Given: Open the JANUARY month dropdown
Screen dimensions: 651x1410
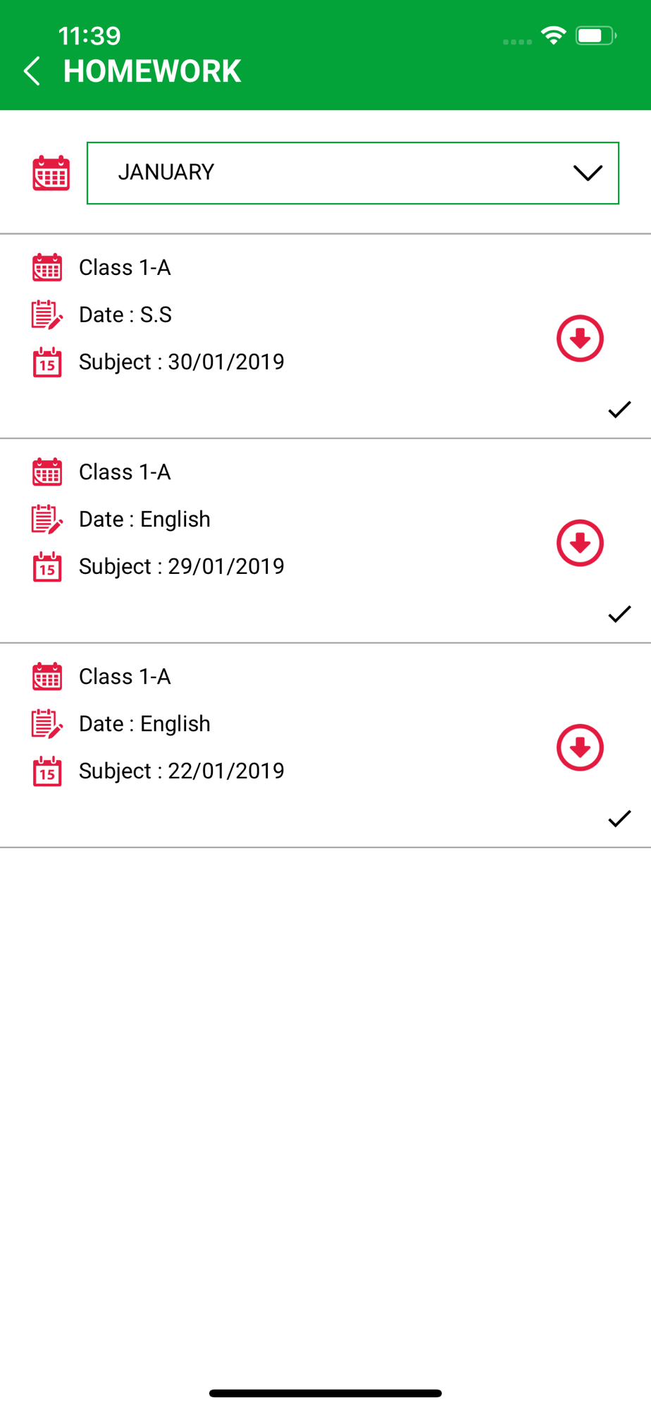Looking at the screenshot, I should click(352, 173).
